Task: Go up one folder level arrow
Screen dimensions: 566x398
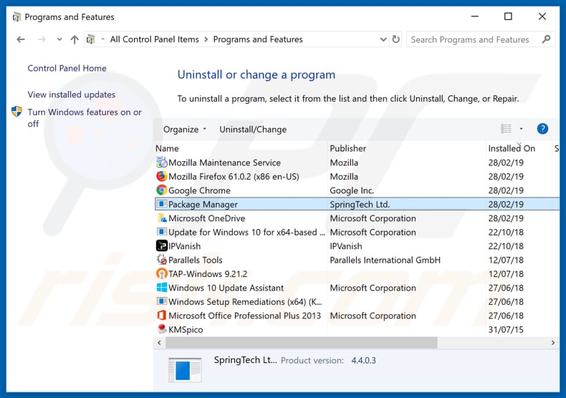Action: (x=74, y=39)
